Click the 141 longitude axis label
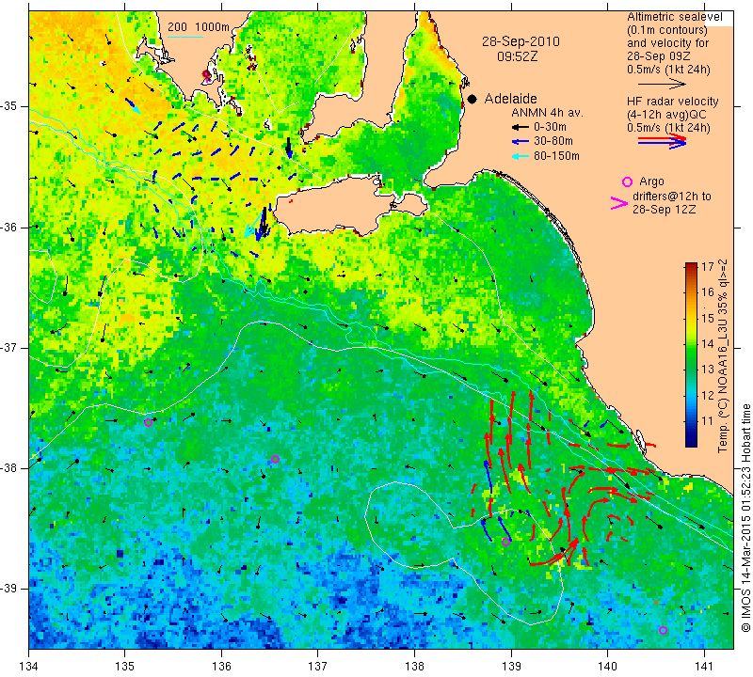The width and height of the screenshot is (753, 677). 704,667
